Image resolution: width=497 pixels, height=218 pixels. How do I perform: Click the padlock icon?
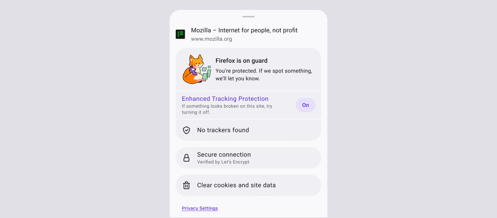tap(186, 158)
